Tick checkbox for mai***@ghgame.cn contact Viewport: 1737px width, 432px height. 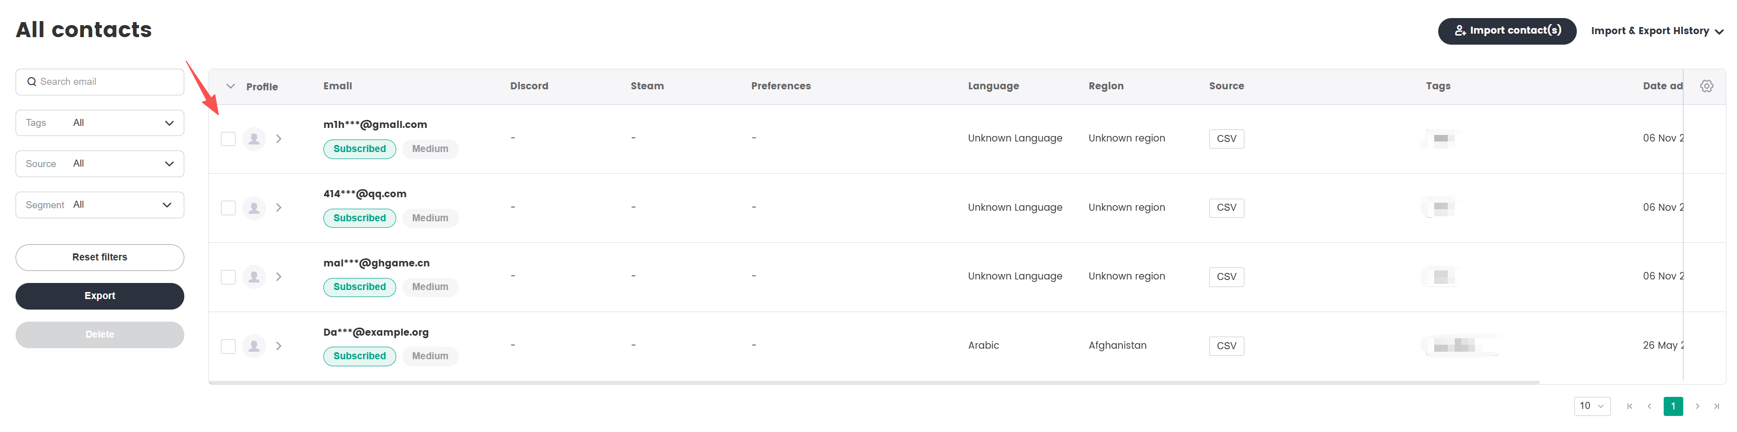tap(228, 277)
